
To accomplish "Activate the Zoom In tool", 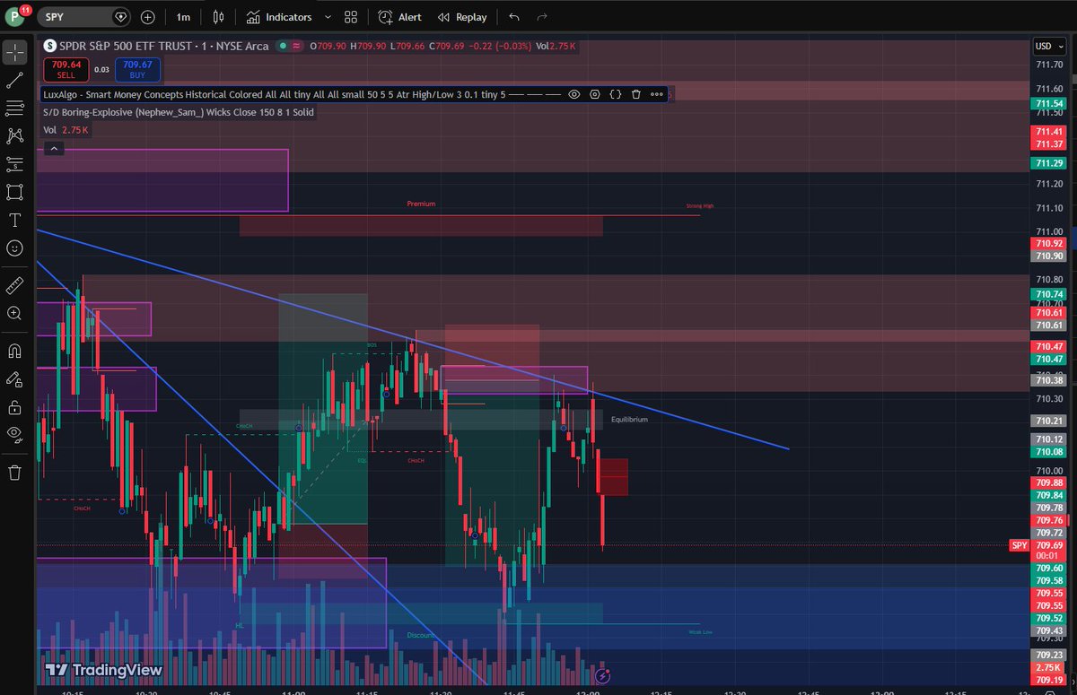I will pyautogui.click(x=14, y=313).
